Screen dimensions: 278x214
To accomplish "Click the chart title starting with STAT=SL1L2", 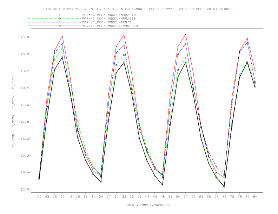I will coord(138,9).
